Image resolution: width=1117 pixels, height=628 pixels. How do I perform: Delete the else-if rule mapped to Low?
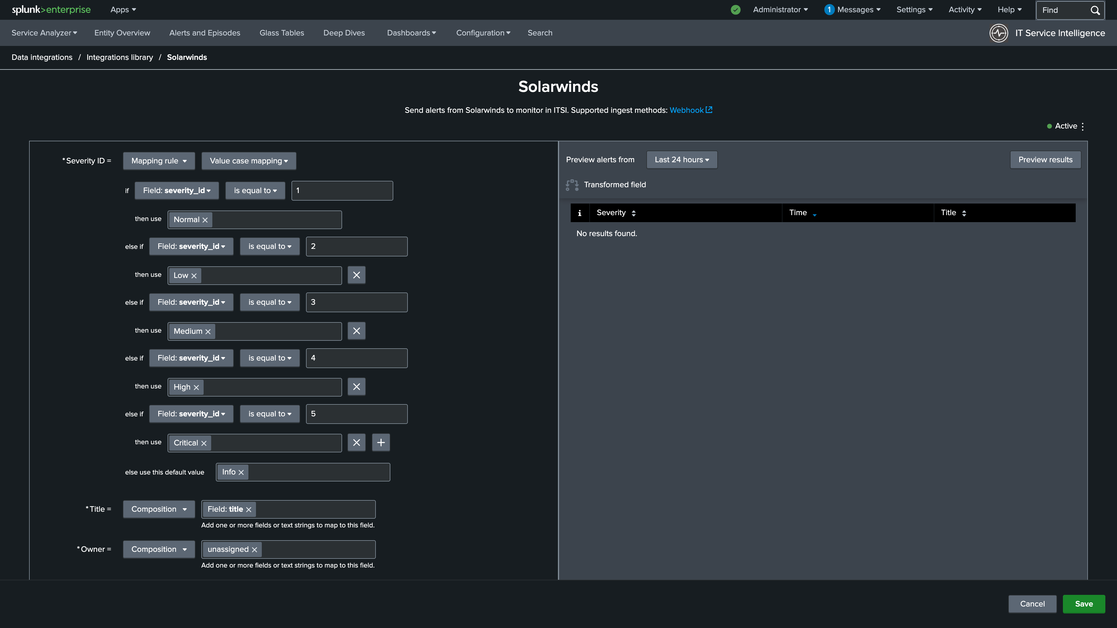(x=356, y=275)
